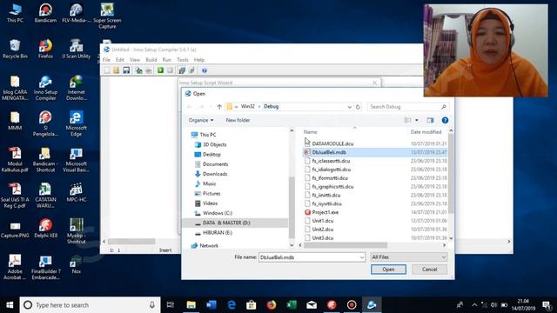The width and height of the screenshot is (557, 313).
Task: Click navigation pane vertical scrollbar
Action: (292, 208)
